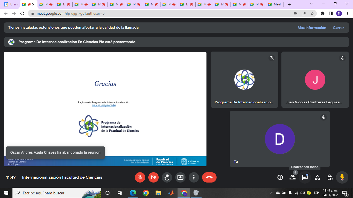
Task: Open the chat with everyone panel
Action: (305, 177)
